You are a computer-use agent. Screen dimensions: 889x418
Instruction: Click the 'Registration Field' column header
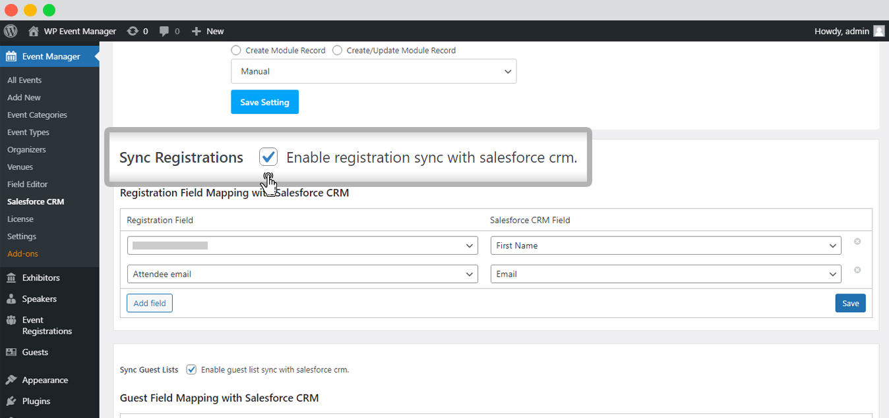(x=160, y=220)
